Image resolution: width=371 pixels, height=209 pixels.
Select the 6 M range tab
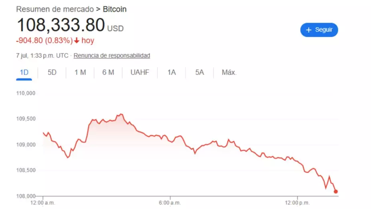coord(108,72)
